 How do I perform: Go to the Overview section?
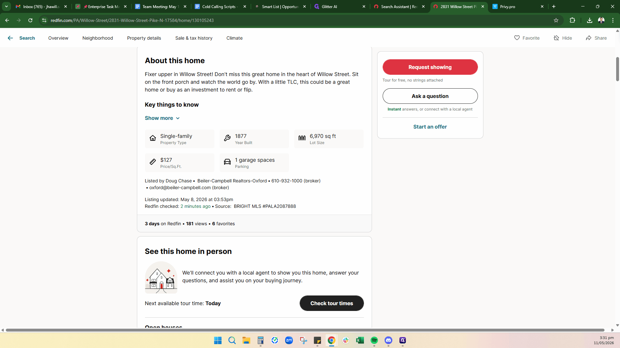[x=58, y=38]
